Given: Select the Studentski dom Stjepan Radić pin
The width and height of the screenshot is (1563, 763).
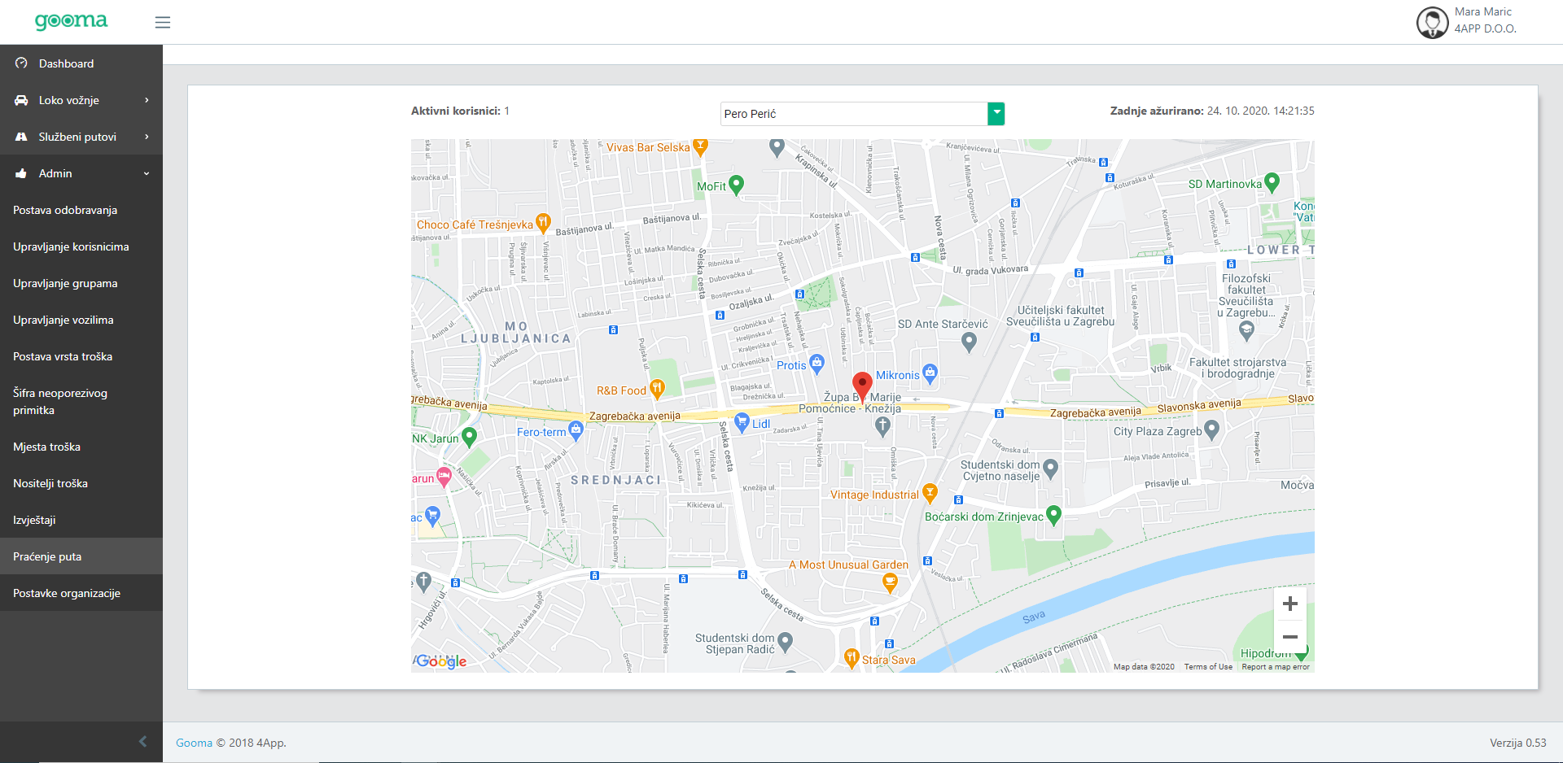Looking at the screenshot, I should 785,643.
